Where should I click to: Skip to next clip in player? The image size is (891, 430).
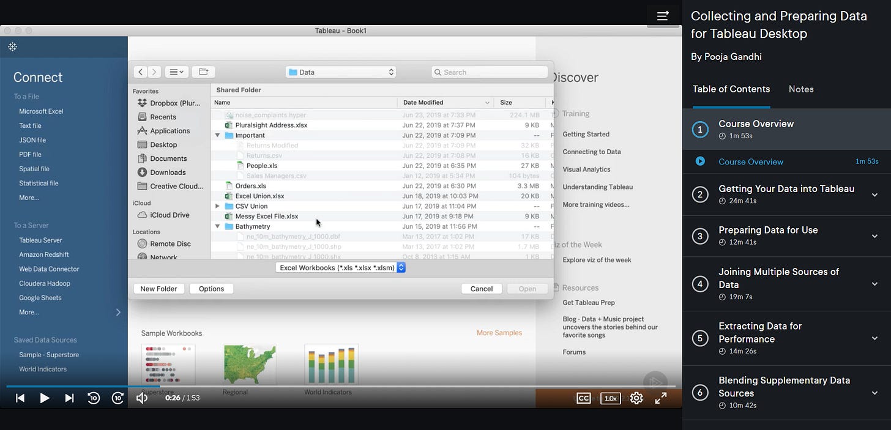pyautogui.click(x=69, y=398)
